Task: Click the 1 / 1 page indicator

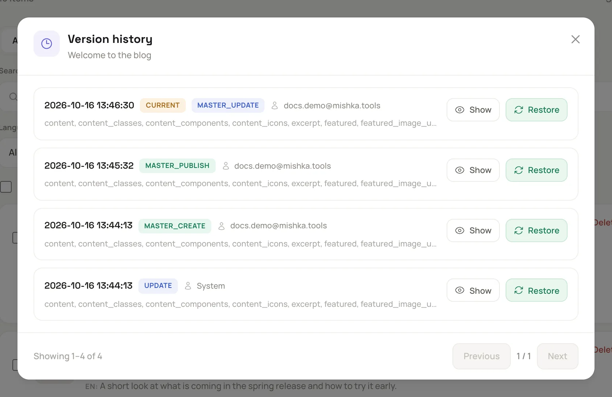Action: pos(524,356)
